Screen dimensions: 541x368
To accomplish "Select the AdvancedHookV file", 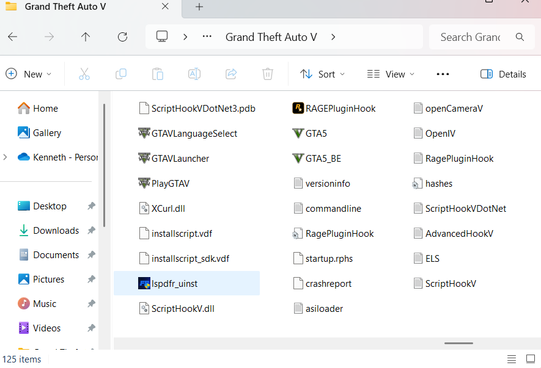I will [x=453, y=234].
